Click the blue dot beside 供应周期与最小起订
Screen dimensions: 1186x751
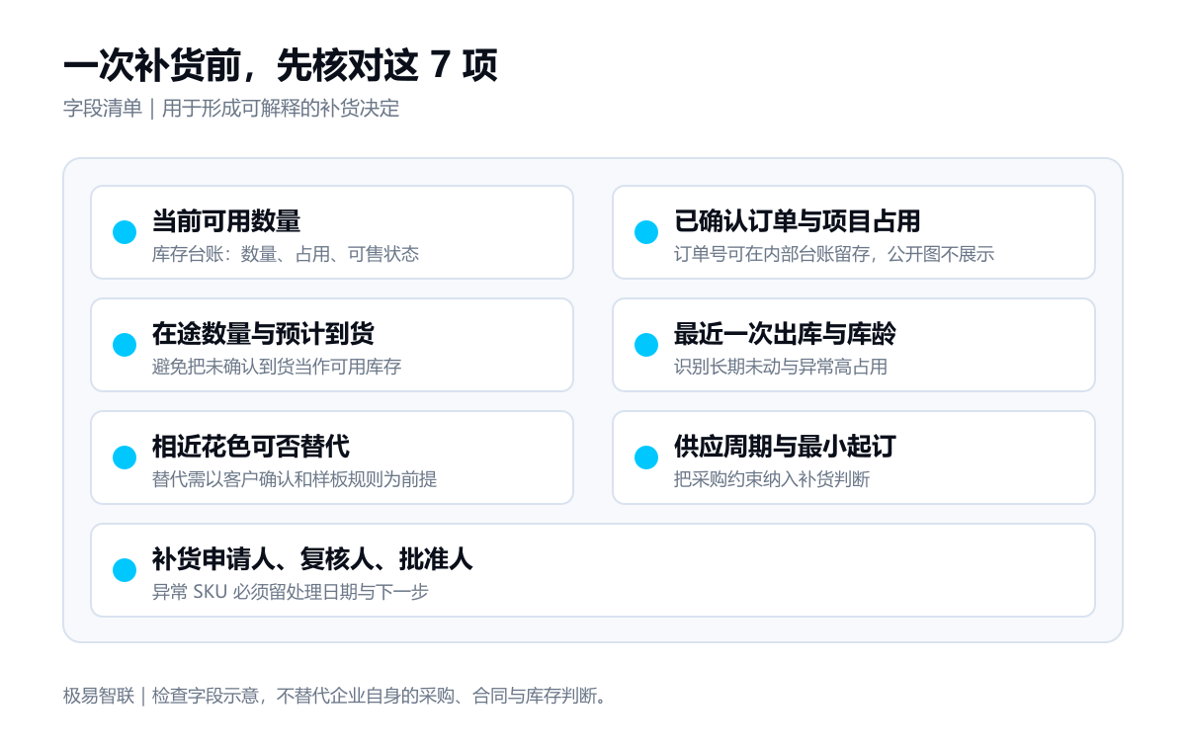(646, 458)
